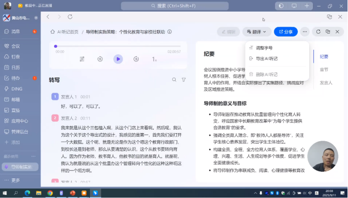This screenshot has height=198, width=348.
Task: Change the 1x playback speed
Action: [154, 59]
